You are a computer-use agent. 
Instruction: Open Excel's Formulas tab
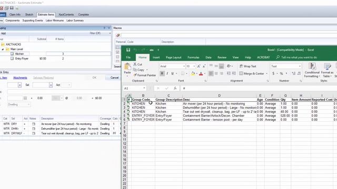point(193,57)
